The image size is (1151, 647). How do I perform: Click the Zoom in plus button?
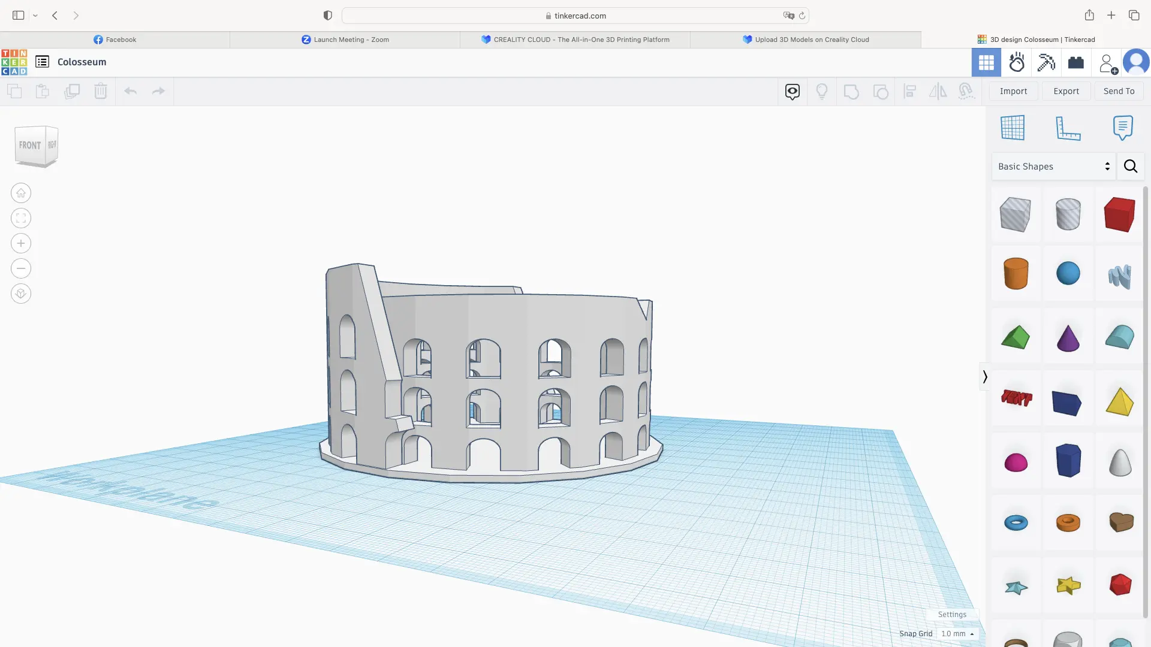pyautogui.click(x=21, y=243)
